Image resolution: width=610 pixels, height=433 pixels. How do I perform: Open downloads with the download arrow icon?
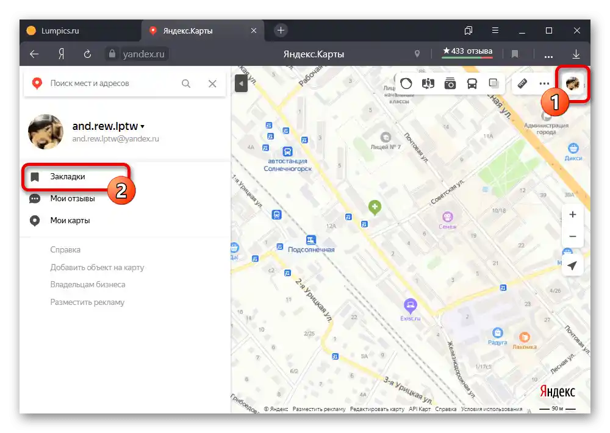(x=576, y=54)
